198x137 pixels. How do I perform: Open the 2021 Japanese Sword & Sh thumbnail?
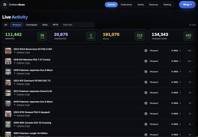8,93
